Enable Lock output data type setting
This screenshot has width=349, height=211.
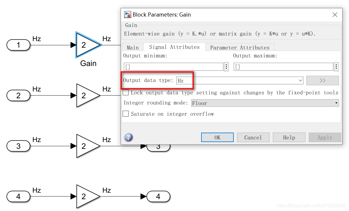click(126, 93)
